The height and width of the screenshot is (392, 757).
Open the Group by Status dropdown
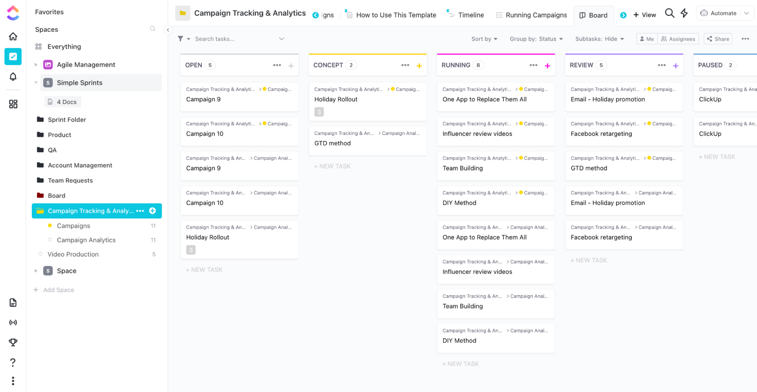[536, 39]
